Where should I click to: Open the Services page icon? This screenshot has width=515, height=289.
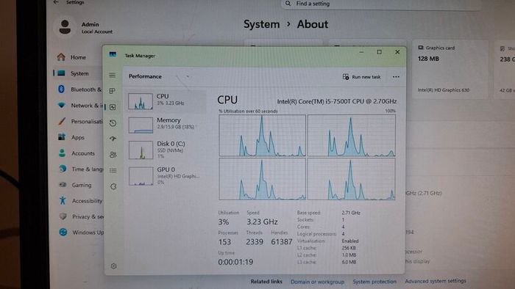(113, 186)
